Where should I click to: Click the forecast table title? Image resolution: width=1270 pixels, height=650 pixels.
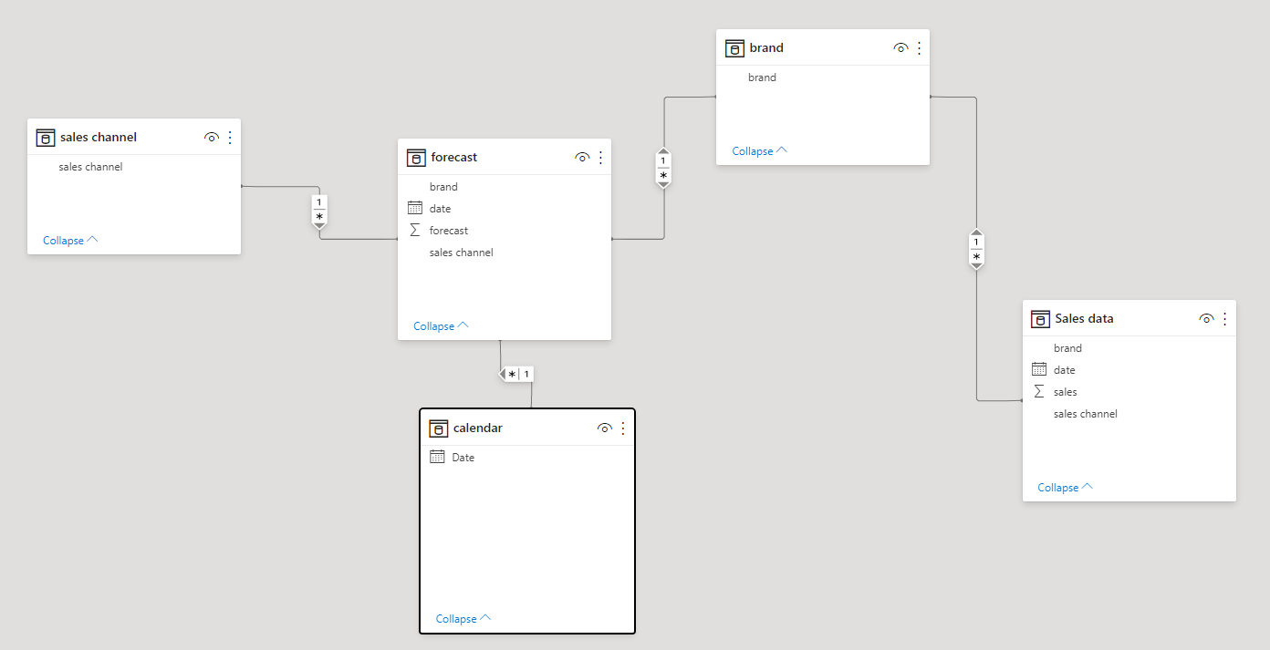pyautogui.click(x=454, y=158)
